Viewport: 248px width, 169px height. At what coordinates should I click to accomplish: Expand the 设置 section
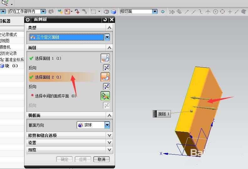[109, 143]
